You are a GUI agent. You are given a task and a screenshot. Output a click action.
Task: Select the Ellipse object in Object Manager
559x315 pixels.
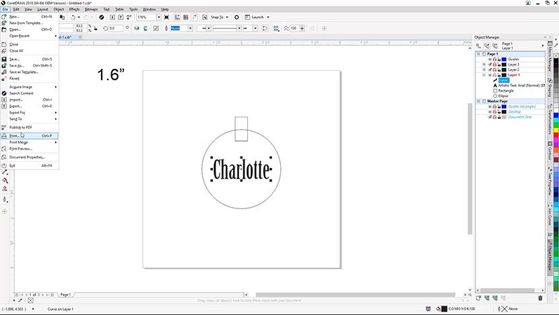pyautogui.click(x=504, y=96)
